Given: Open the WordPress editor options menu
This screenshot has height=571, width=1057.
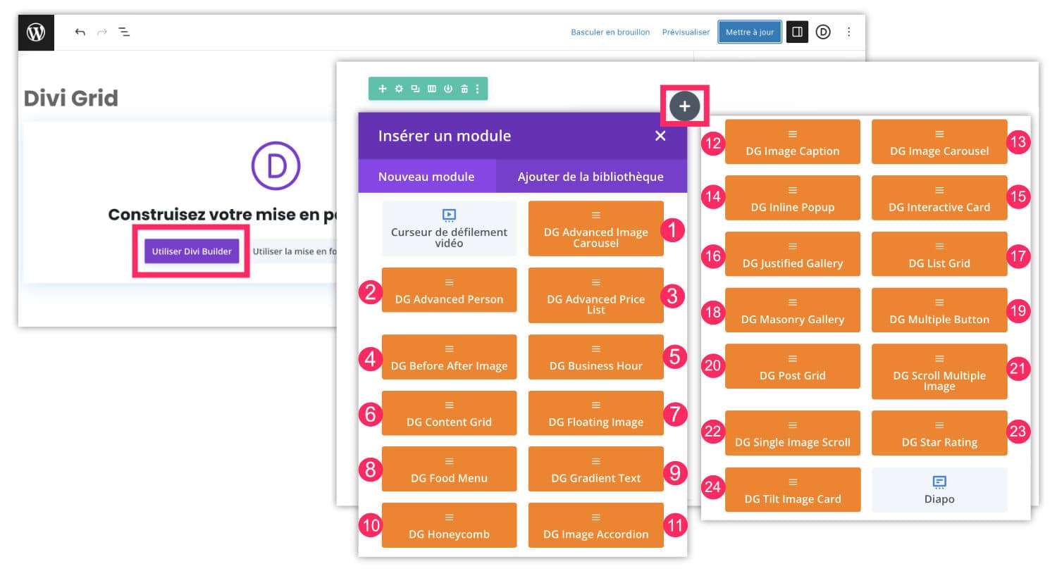Looking at the screenshot, I should point(849,32).
